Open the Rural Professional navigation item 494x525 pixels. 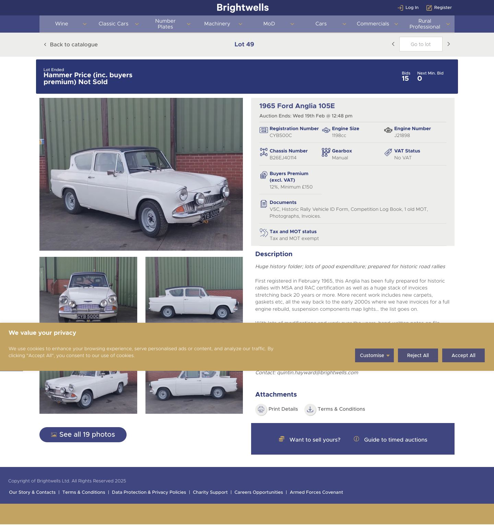tap(425, 24)
